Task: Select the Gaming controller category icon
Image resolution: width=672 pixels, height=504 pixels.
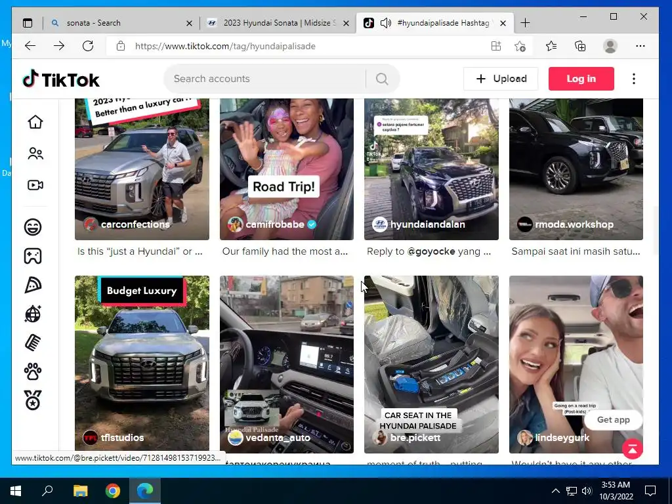Action: point(33,256)
